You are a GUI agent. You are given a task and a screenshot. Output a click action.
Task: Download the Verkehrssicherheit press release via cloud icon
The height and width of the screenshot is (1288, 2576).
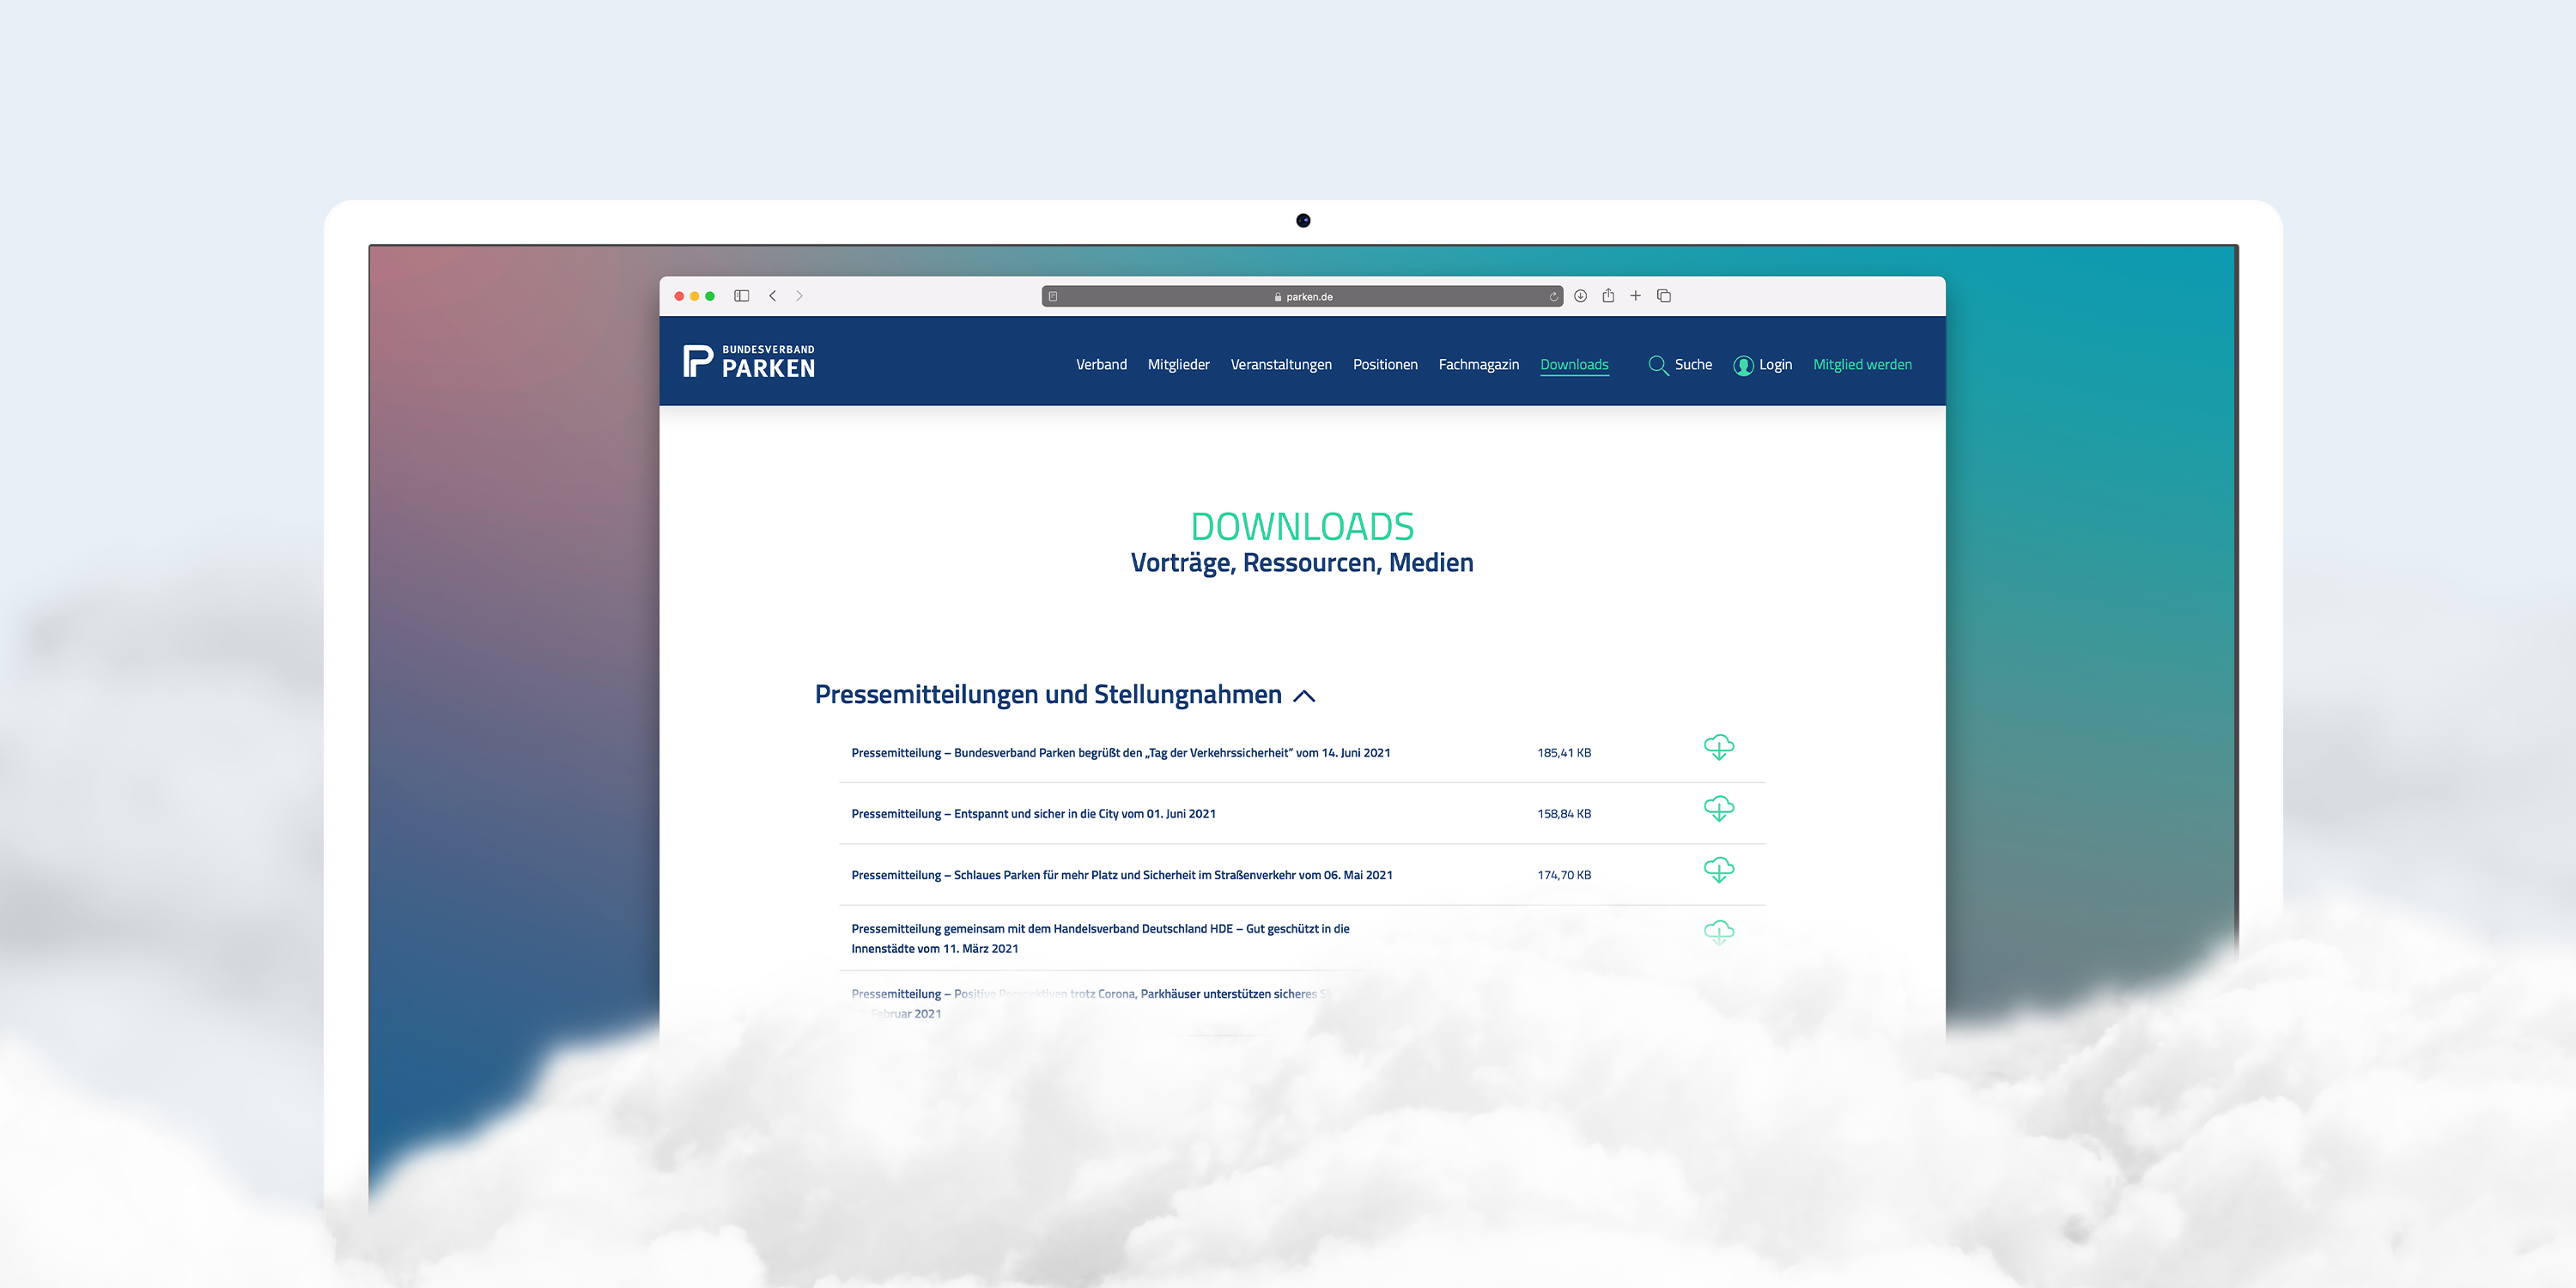point(1718,748)
